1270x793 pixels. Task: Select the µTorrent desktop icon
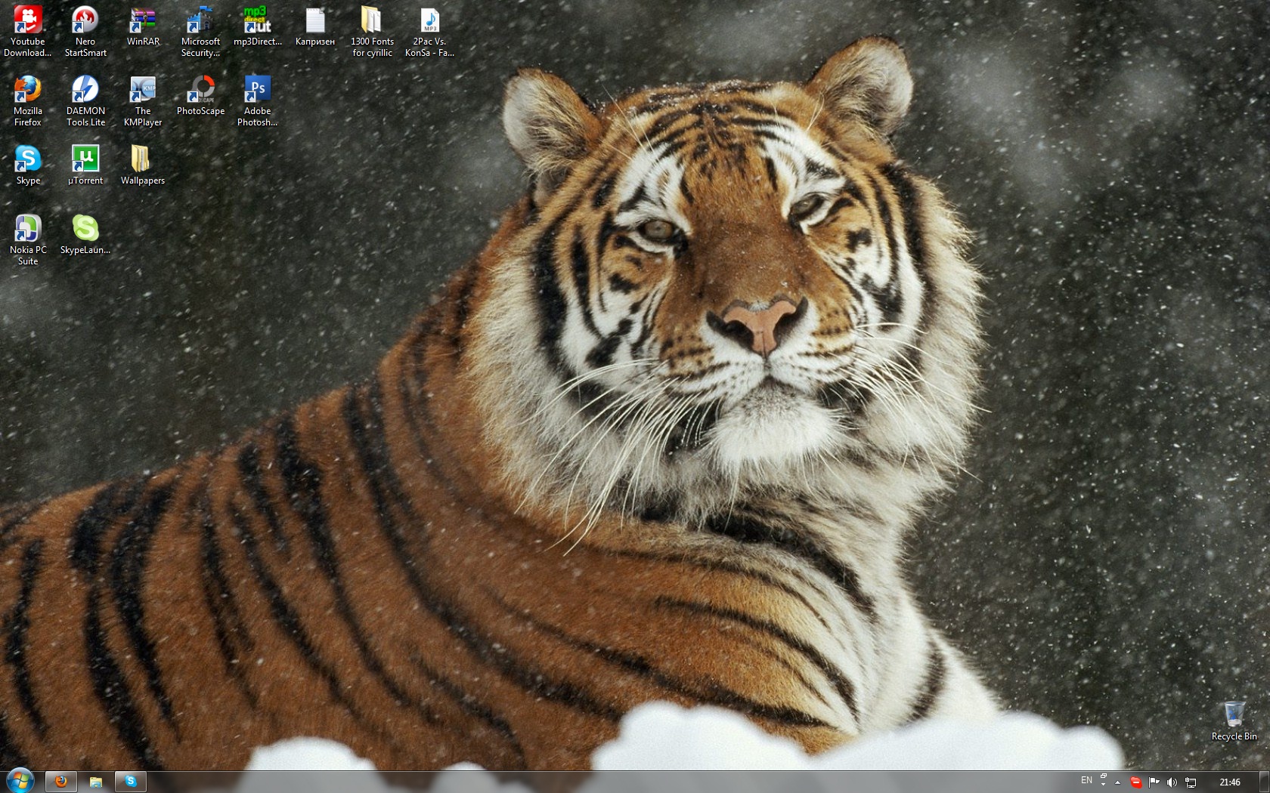click(x=85, y=165)
